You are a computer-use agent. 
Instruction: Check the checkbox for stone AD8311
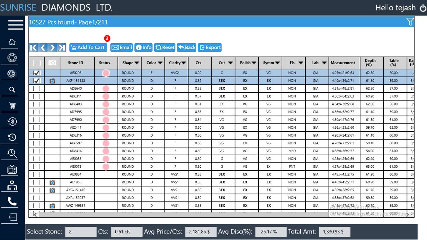point(37,96)
